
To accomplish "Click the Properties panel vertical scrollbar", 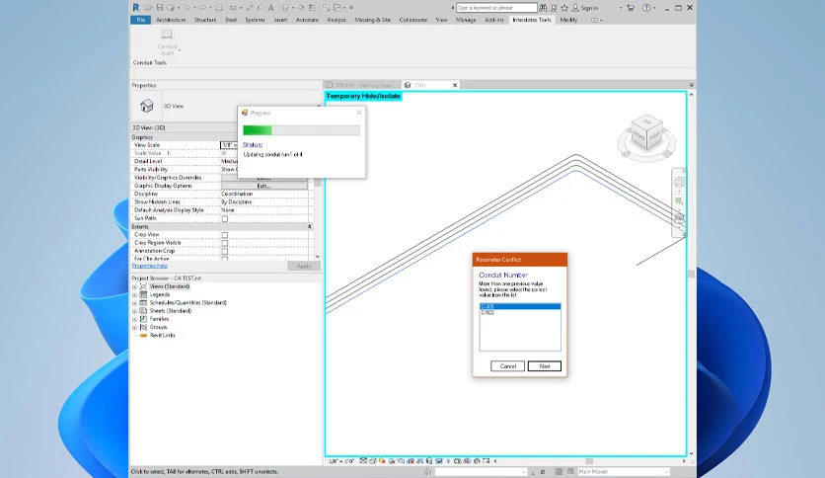I will click(317, 183).
